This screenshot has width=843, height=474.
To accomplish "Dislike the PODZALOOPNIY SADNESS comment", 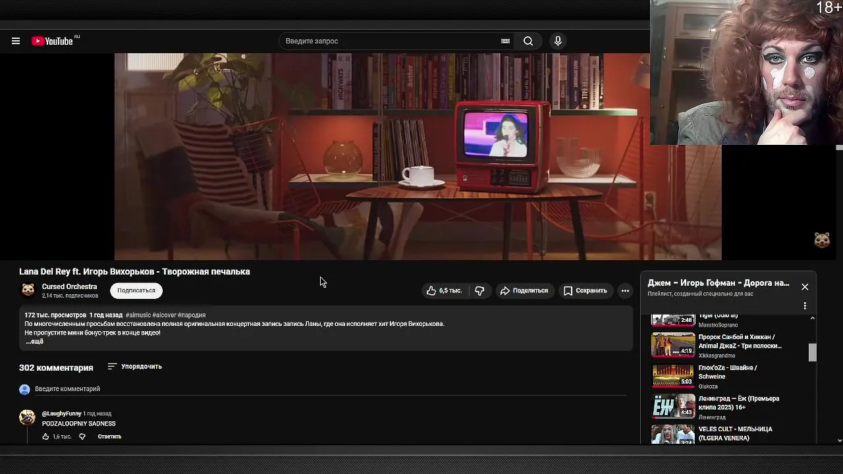I will coord(82,436).
